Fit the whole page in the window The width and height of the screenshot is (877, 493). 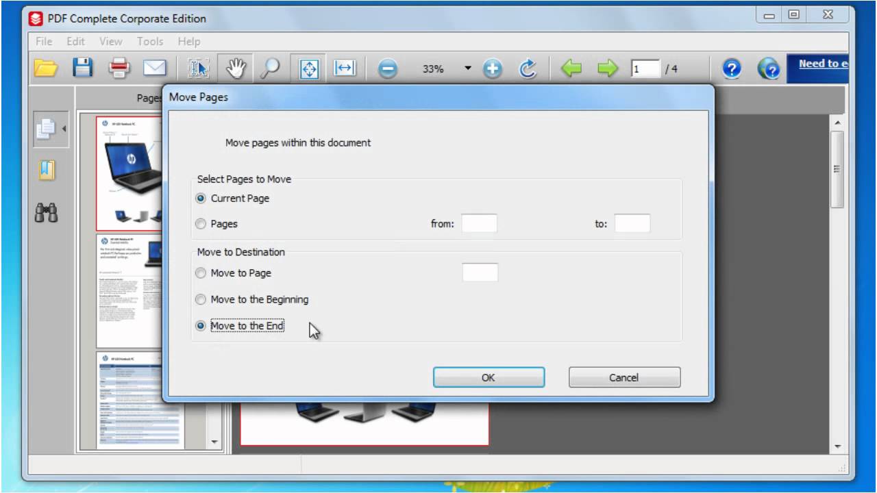tap(309, 68)
